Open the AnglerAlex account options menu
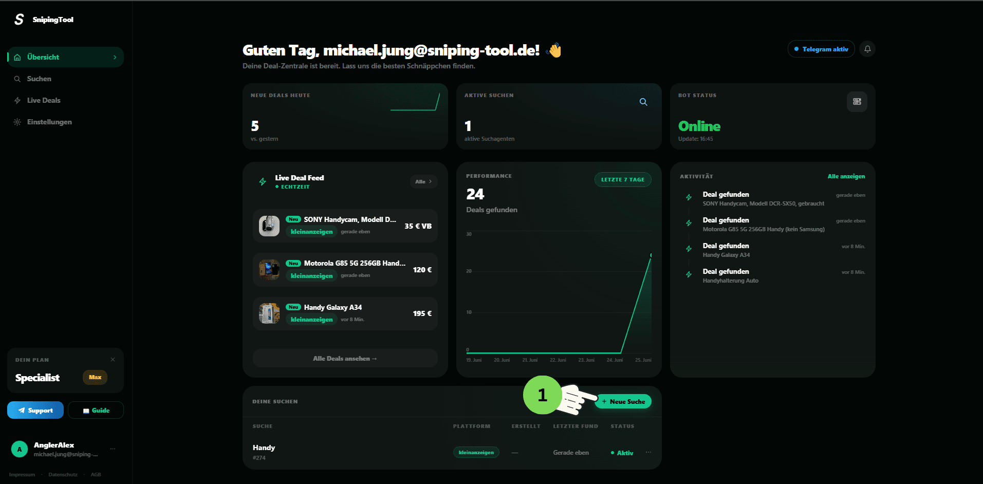This screenshot has height=484, width=983. (113, 449)
